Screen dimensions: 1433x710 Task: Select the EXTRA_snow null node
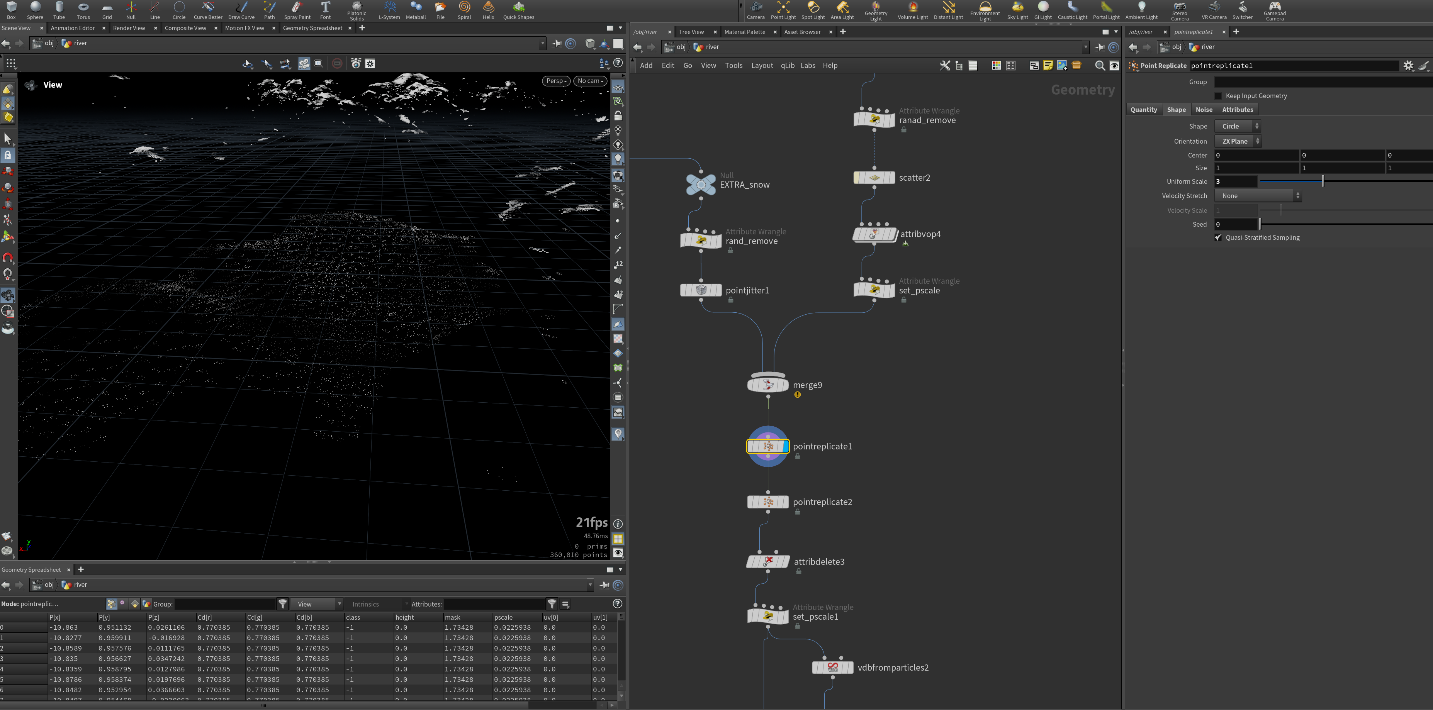(701, 184)
